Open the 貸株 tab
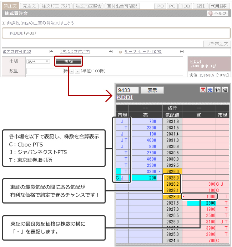232x247 pixels. [201, 6]
